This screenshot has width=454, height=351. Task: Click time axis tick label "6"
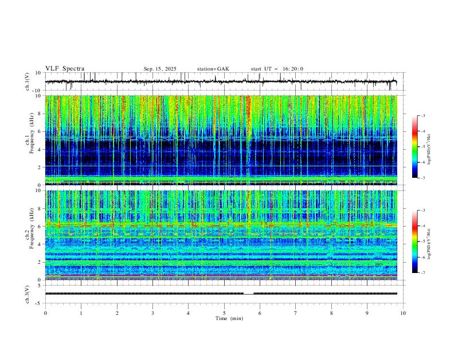coord(260,313)
